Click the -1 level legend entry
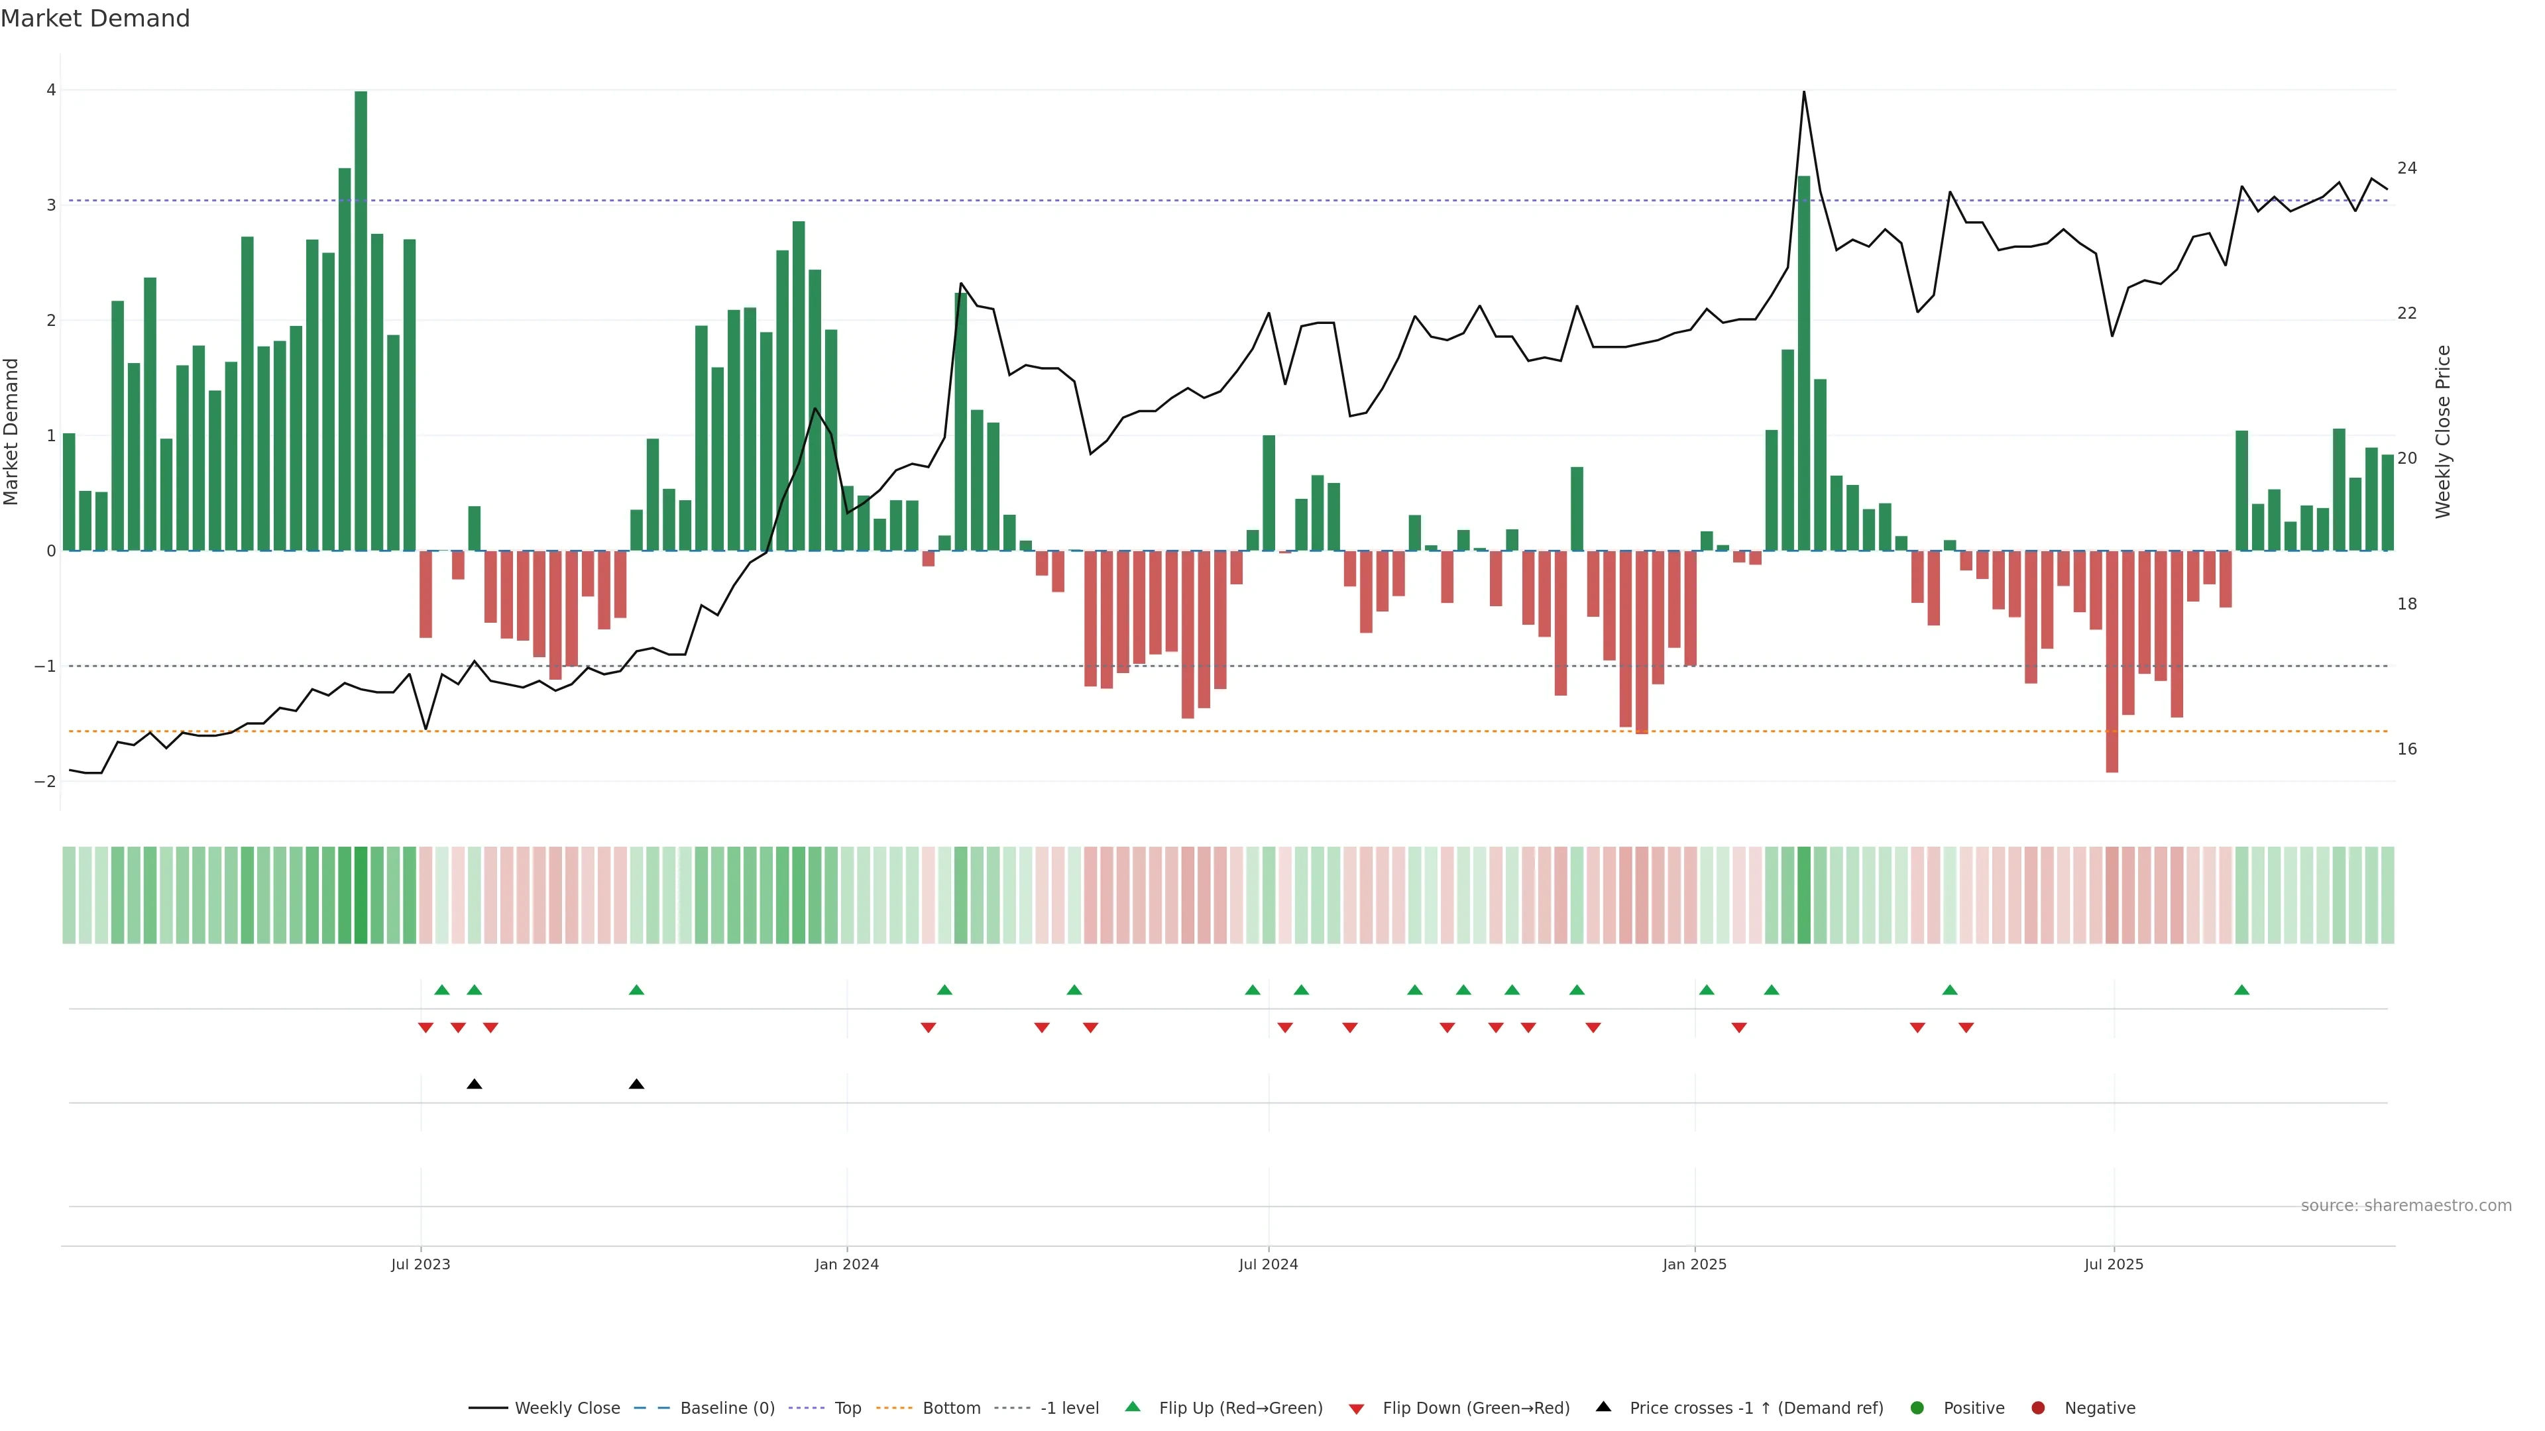Viewport: 2545px width, 1431px height. click(x=1069, y=1408)
